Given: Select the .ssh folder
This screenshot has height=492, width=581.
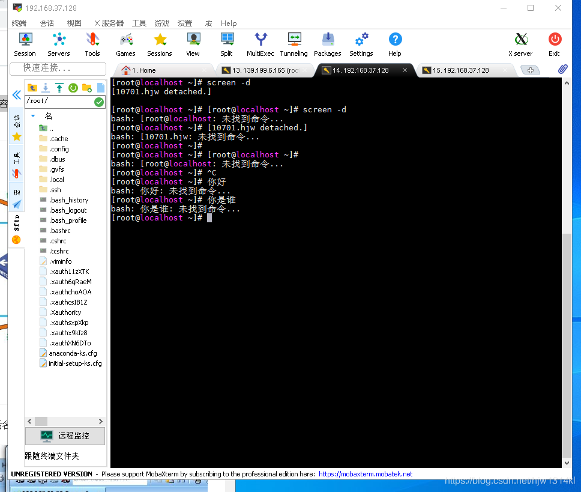Looking at the screenshot, I should click(x=55, y=190).
